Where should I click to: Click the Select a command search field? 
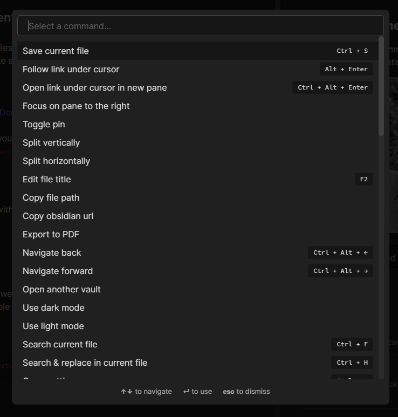(200, 26)
